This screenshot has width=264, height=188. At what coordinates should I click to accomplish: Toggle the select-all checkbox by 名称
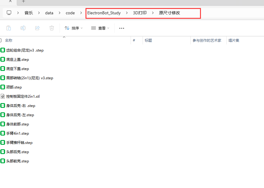tap(1, 40)
